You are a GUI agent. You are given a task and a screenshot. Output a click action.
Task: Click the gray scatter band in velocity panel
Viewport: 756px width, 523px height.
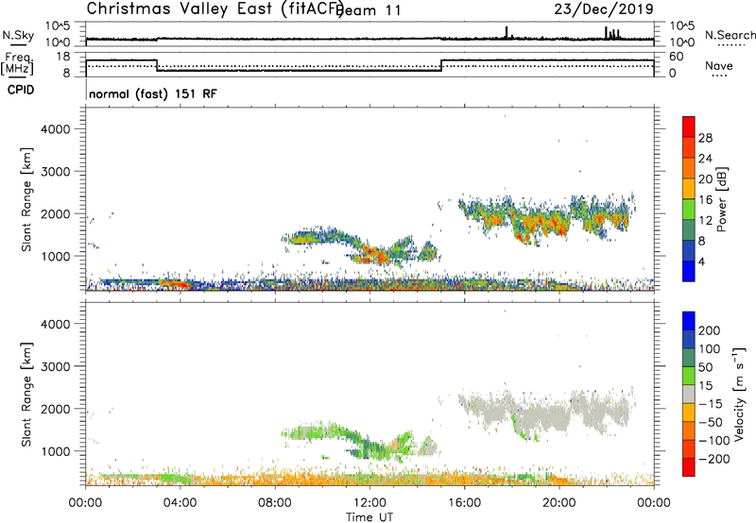tap(545, 412)
